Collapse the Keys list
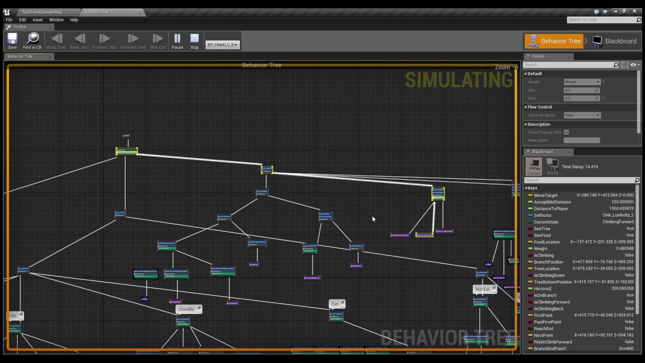Screen dimensions: 645x363 [526, 188]
